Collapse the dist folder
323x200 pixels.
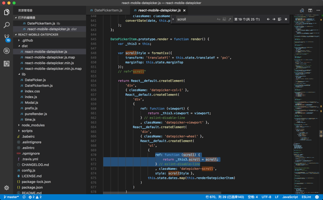tap(25, 46)
